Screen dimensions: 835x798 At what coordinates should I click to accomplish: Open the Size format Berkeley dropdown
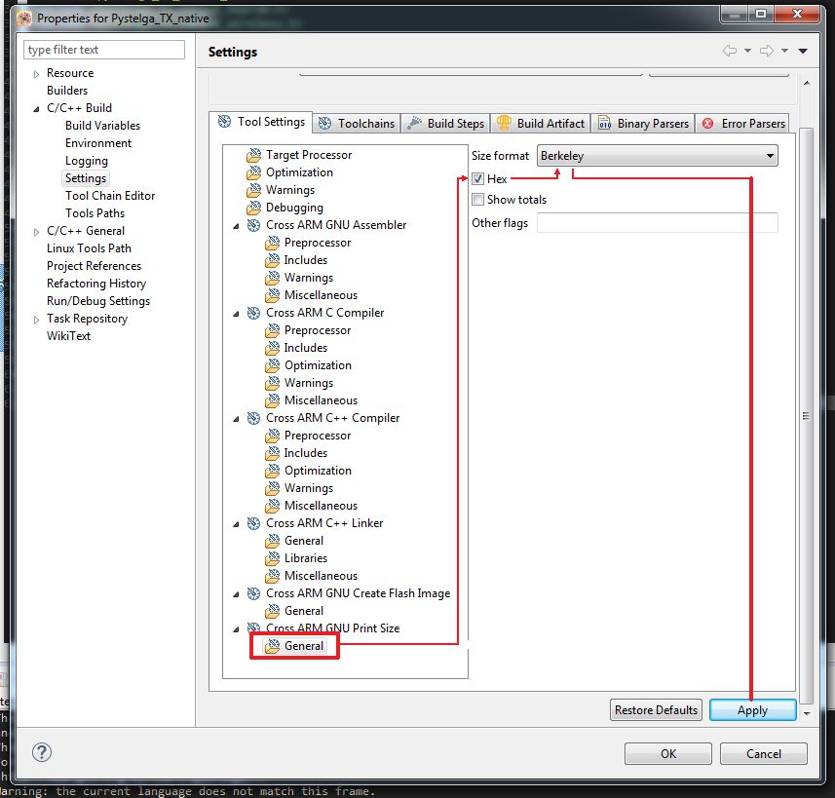point(657,156)
